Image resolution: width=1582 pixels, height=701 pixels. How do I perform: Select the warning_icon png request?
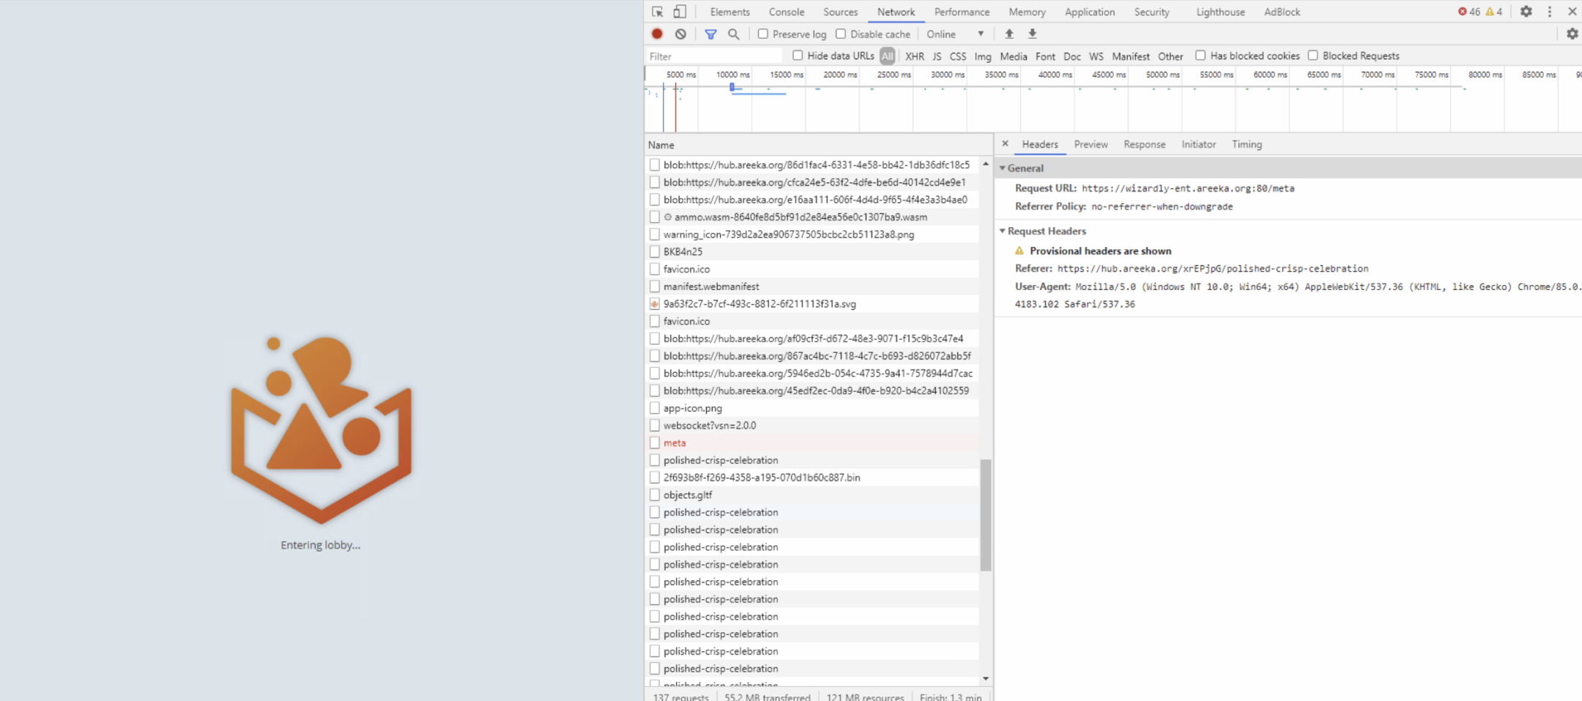813,234
